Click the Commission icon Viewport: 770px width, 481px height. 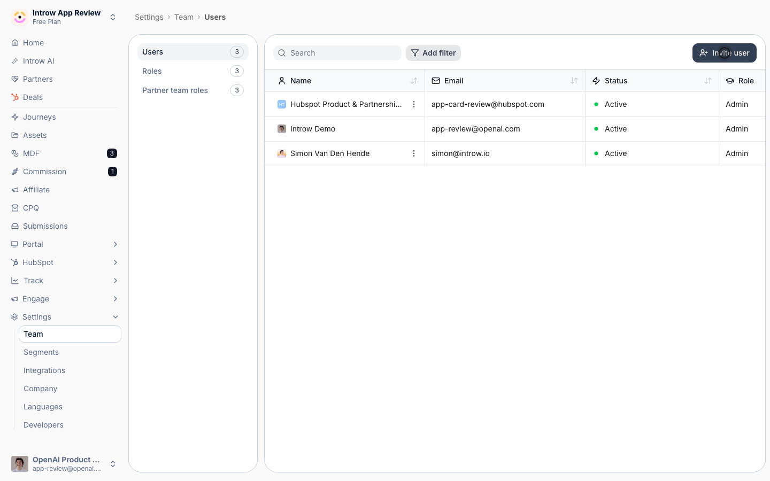[15, 172]
